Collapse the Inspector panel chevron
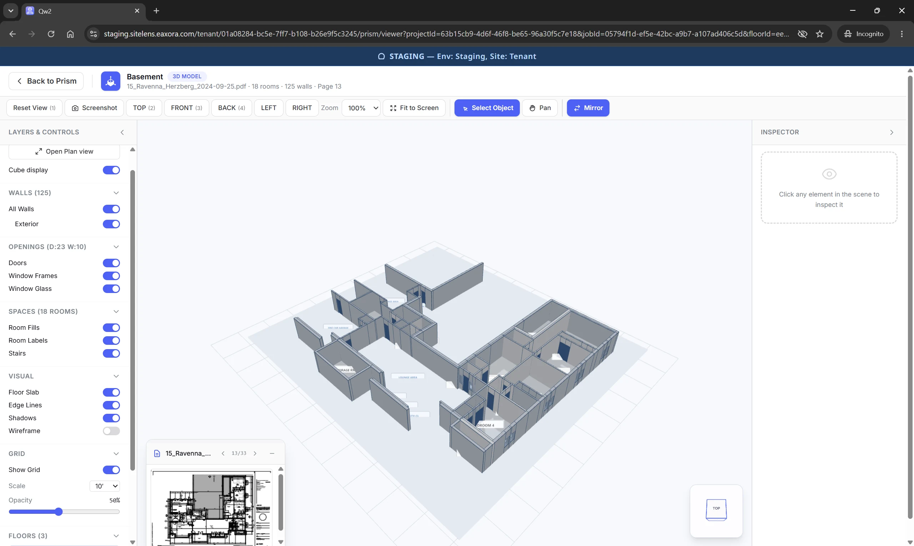Image resolution: width=914 pixels, height=546 pixels. 892,133
